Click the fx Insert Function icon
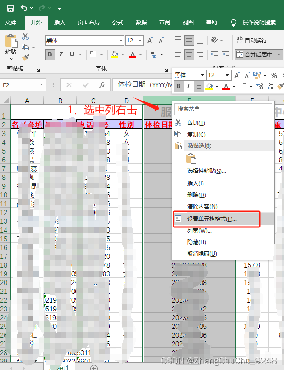Image resolution: width=284 pixels, height=370 pixels. [102, 85]
